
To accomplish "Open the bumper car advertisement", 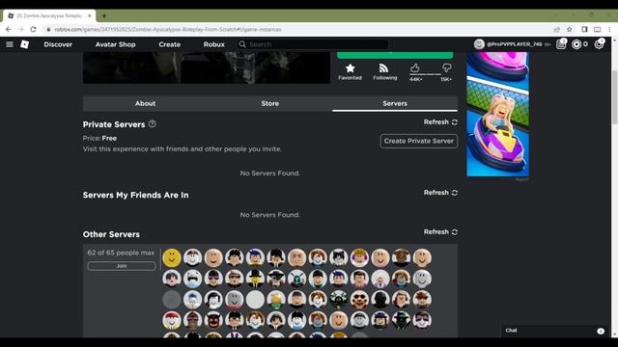I will [498, 114].
